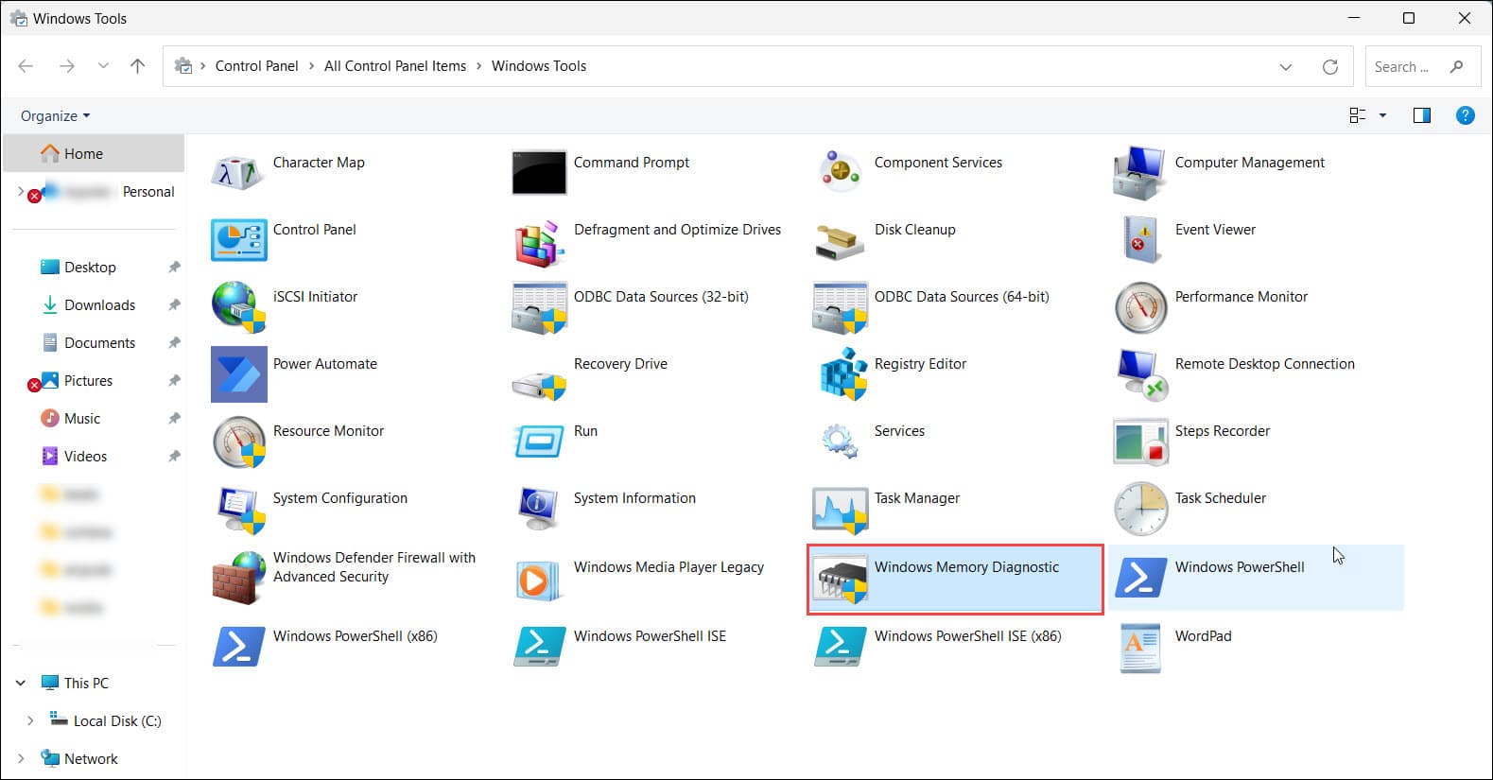Open the Organize dropdown menu
Viewport: 1493px width, 780px height.
tap(55, 116)
